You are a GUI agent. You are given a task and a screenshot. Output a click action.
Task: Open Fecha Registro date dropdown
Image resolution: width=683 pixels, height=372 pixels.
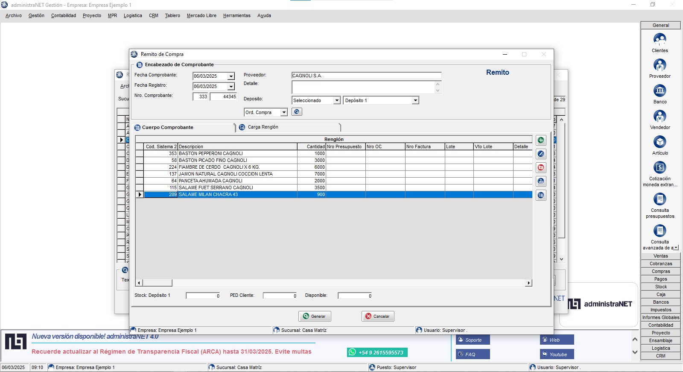tap(231, 86)
